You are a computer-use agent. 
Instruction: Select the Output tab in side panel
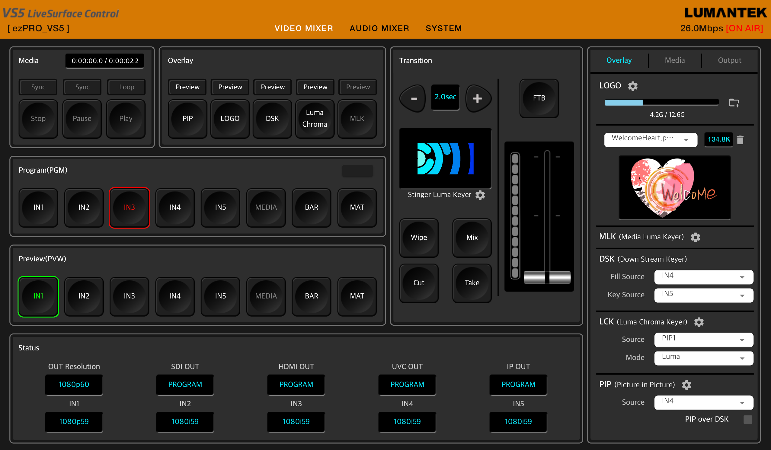tap(729, 60)
